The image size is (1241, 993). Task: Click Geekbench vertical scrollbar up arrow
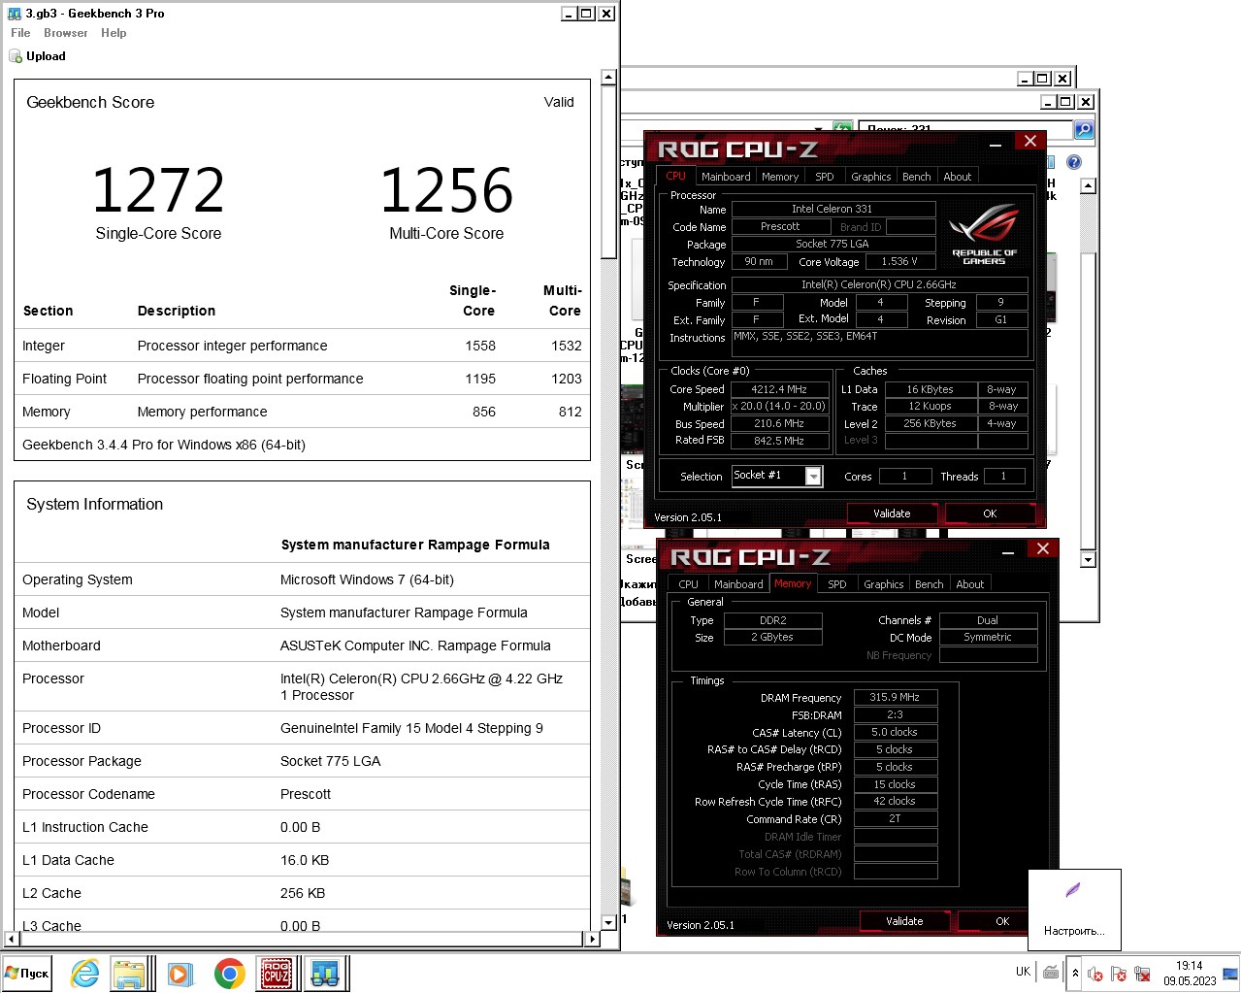point(608,77)
